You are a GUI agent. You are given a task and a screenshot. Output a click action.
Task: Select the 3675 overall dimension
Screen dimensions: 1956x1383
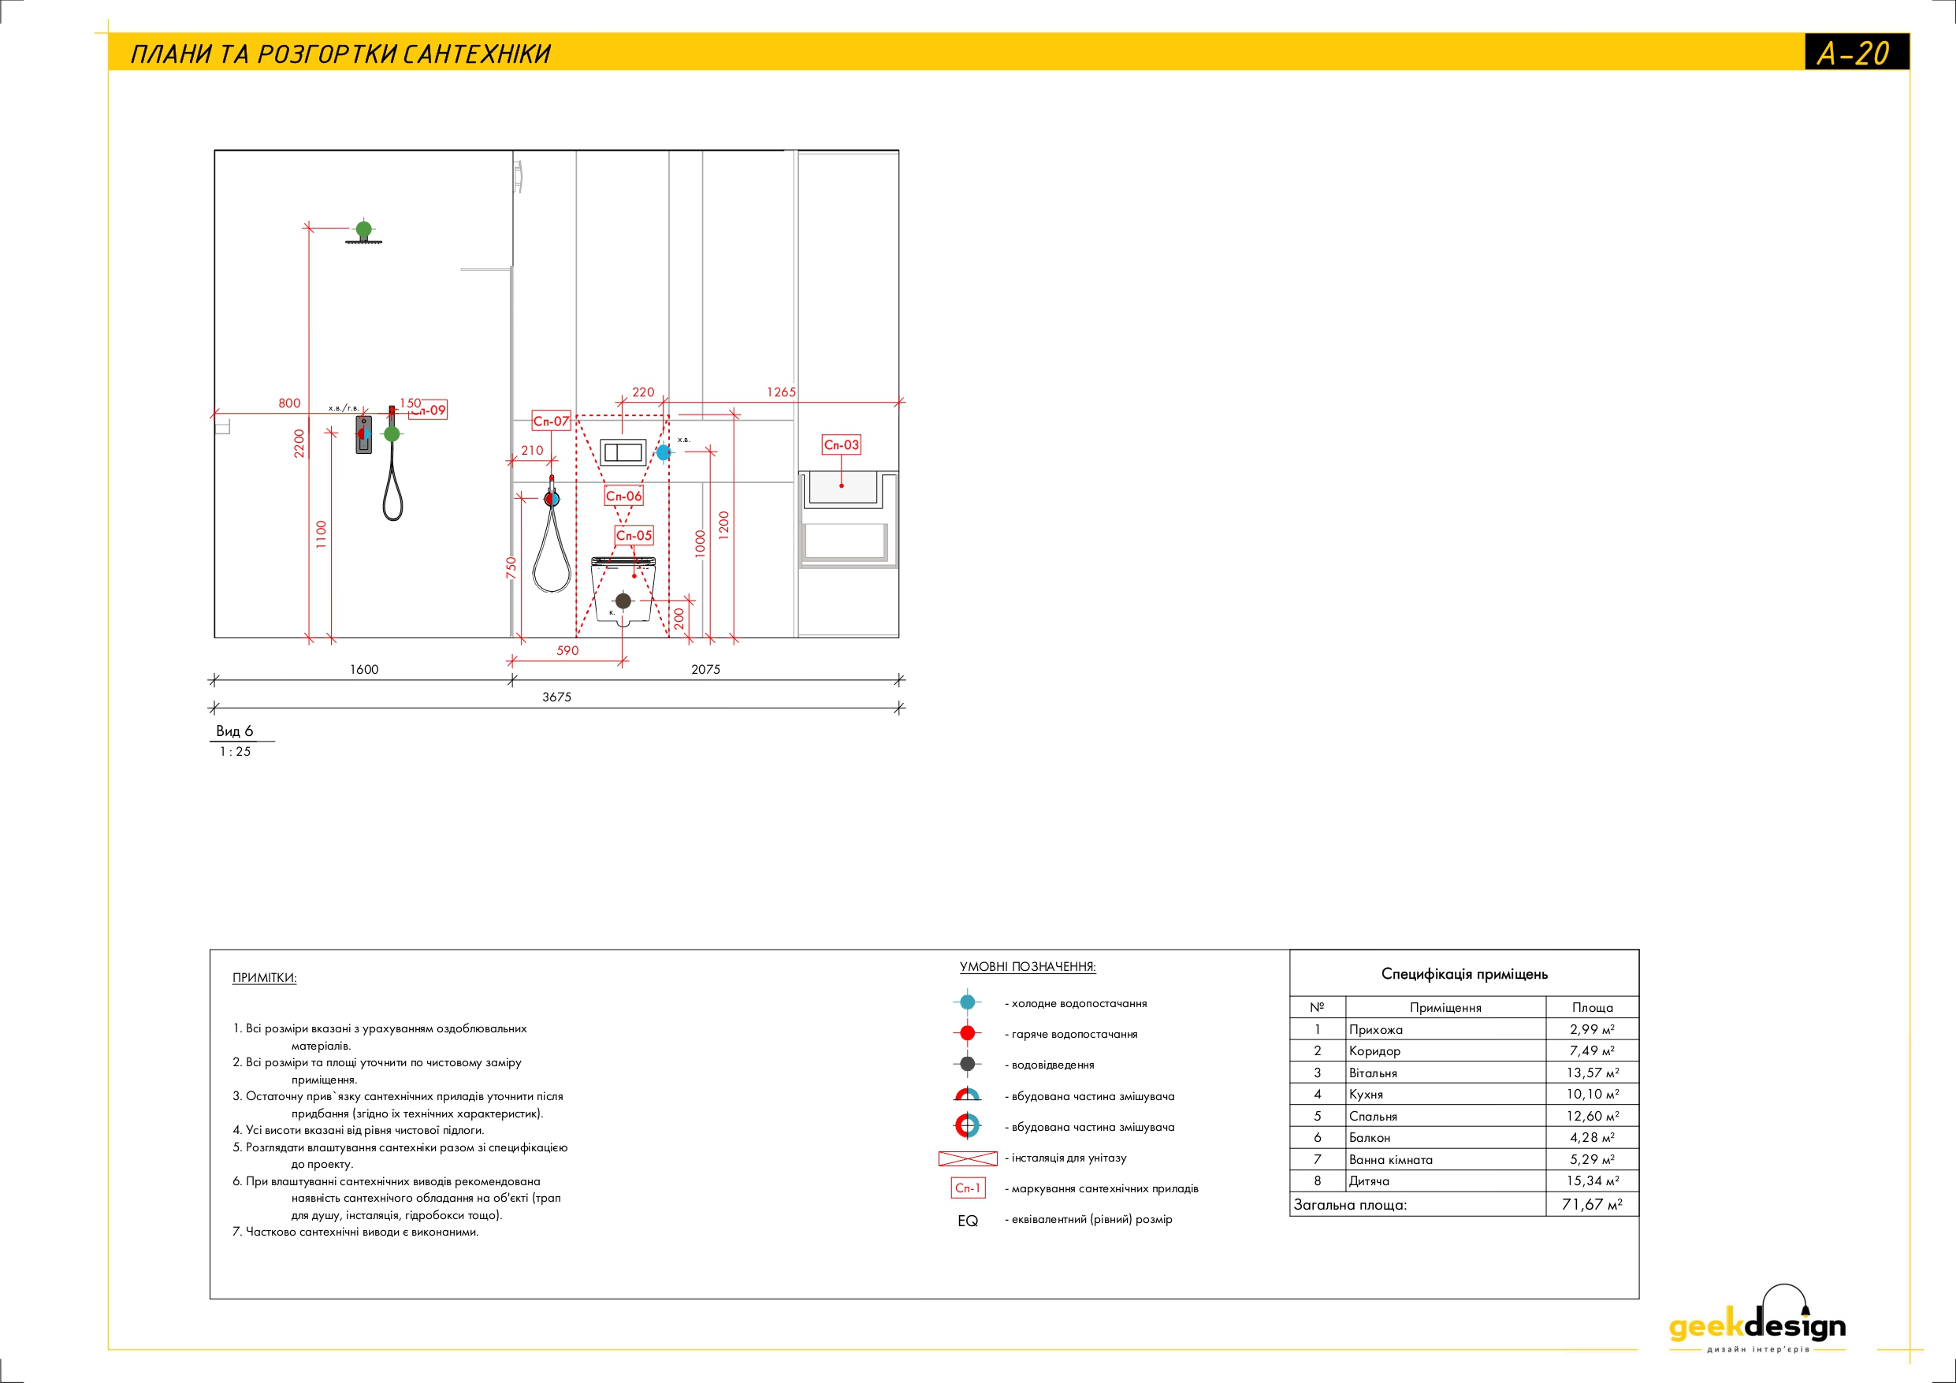pos(556,697)
